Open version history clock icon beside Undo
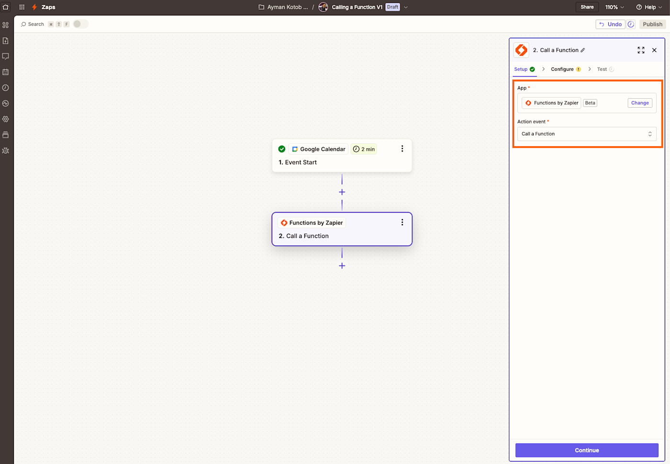Image resolution: width=670 pixels, height=464 pixels. point(631,24)
